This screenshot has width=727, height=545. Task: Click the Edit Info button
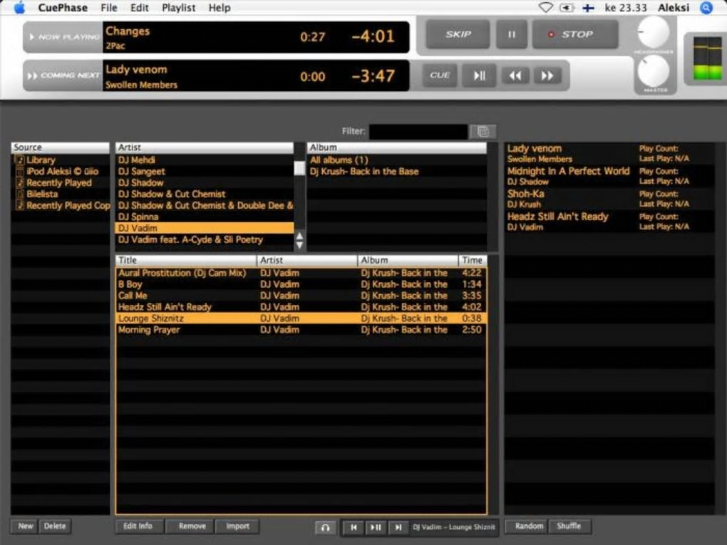(x=138, y=526)
